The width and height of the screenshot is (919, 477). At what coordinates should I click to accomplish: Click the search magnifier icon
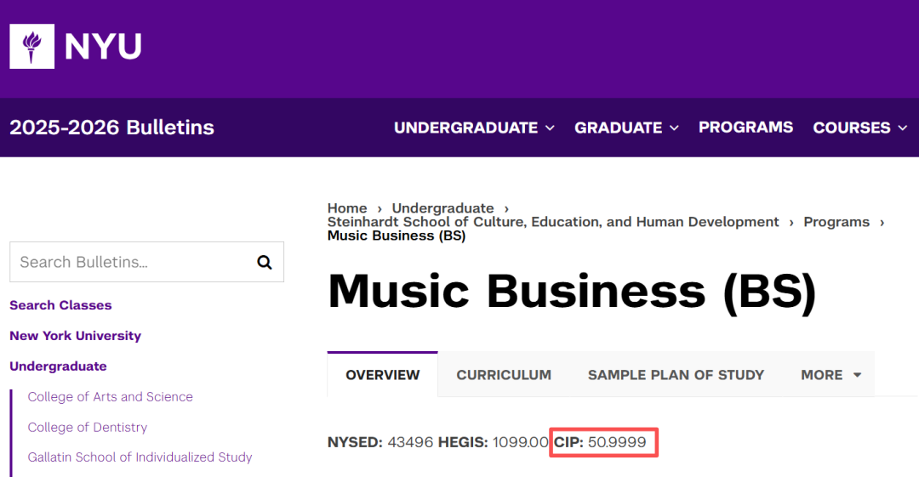point(265,262)
